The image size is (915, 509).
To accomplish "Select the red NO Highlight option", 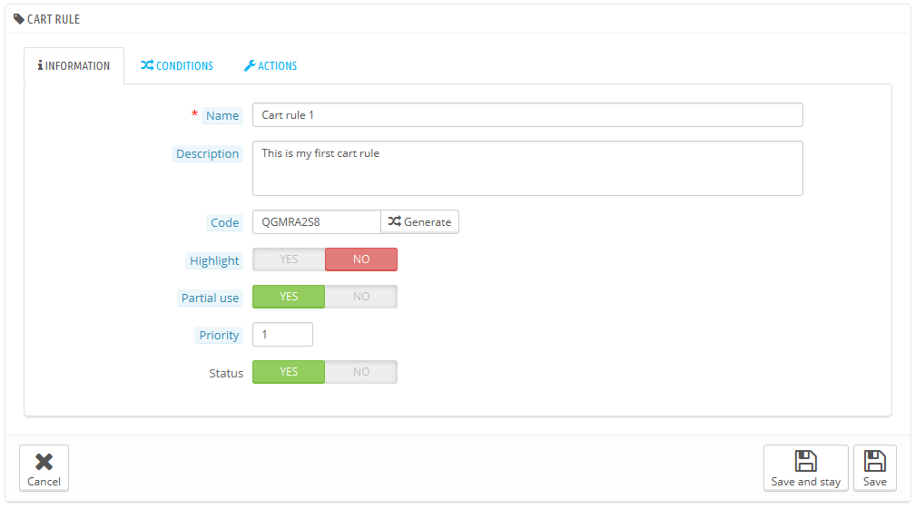I will [x=361, y=259].
